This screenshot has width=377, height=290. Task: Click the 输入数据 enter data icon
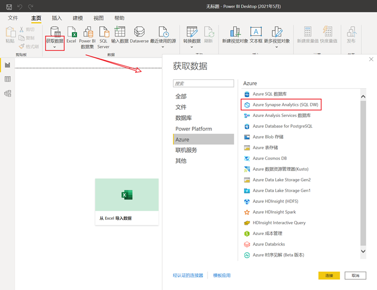[120, 32]
